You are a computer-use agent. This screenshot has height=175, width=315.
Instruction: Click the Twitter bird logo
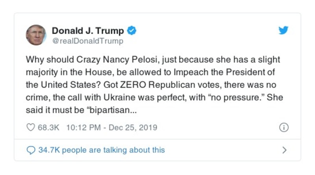pyautogui.click(x=283, y=31)
